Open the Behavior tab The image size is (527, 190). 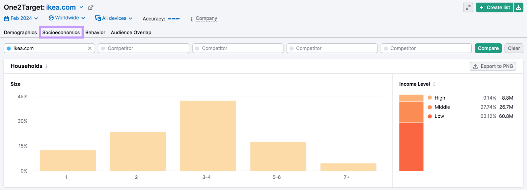95,32
